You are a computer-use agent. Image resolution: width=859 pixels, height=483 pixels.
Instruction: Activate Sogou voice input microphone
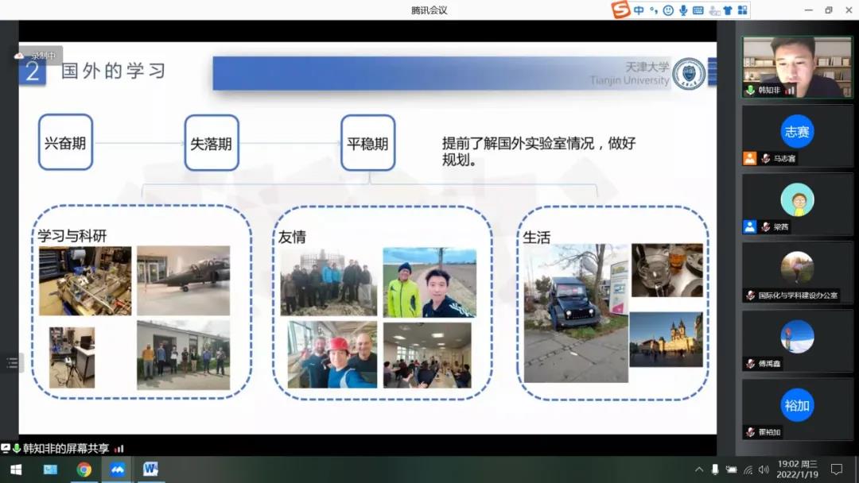coord(683,10)
